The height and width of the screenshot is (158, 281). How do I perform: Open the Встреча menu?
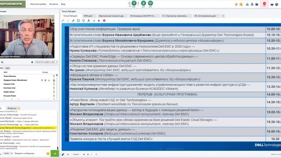pyautogui.click(x=54, y=4)
